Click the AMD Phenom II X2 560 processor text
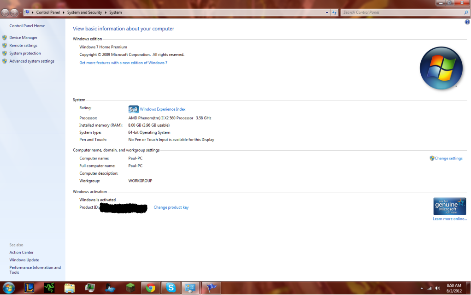This screenshot has height=295, width=471. pos(170,118)
